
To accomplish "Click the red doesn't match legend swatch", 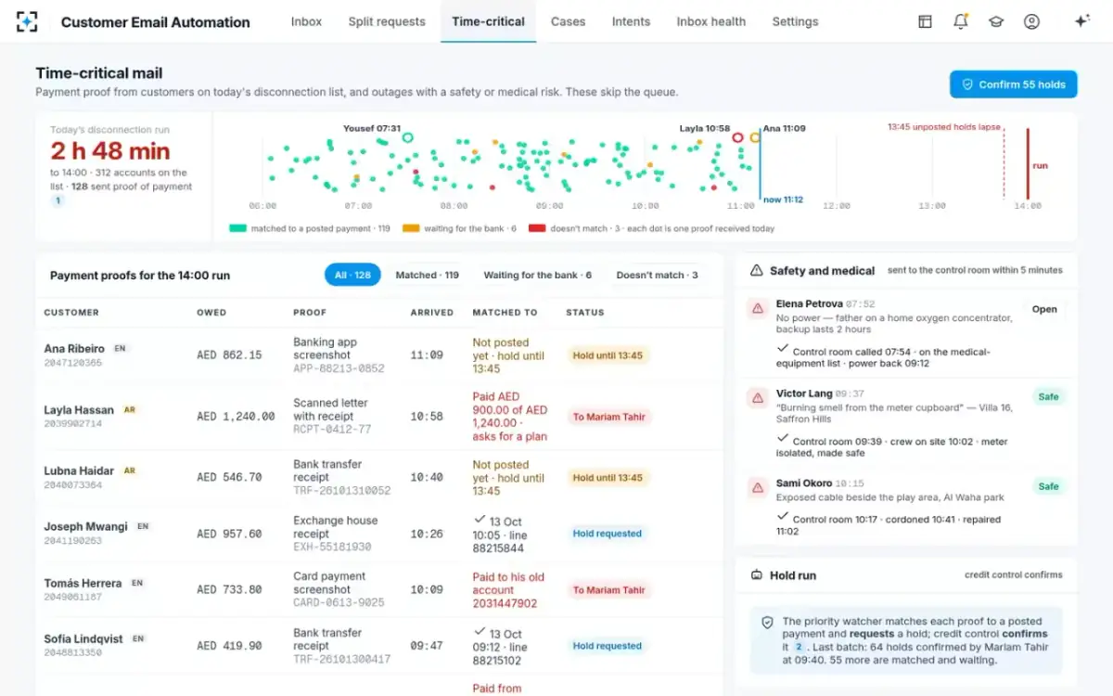I will pos(537,228).
